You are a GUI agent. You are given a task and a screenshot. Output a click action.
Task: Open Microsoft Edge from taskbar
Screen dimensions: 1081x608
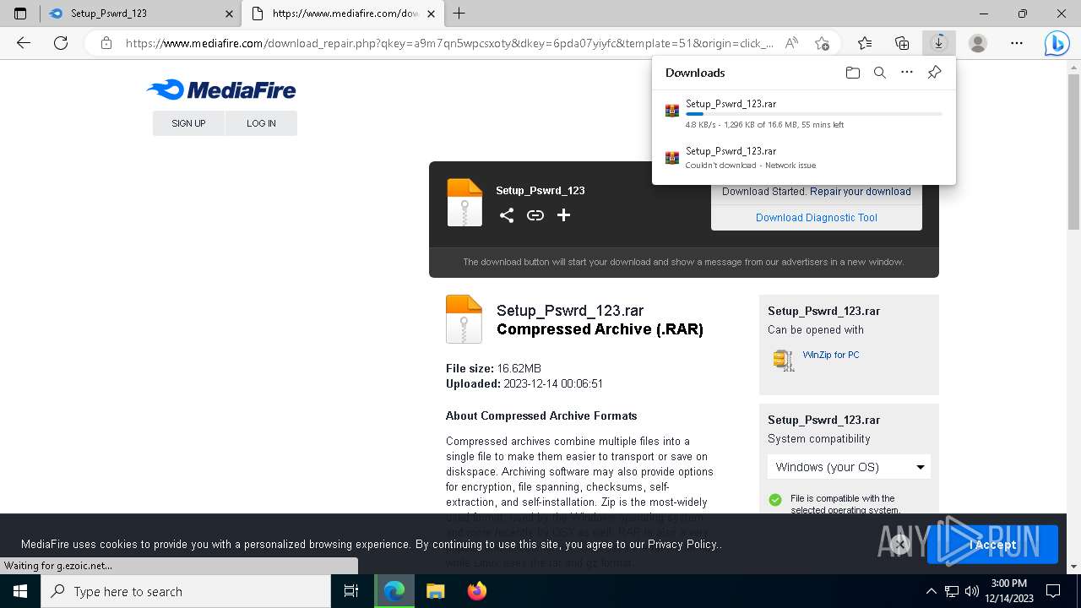click(394, 591)
